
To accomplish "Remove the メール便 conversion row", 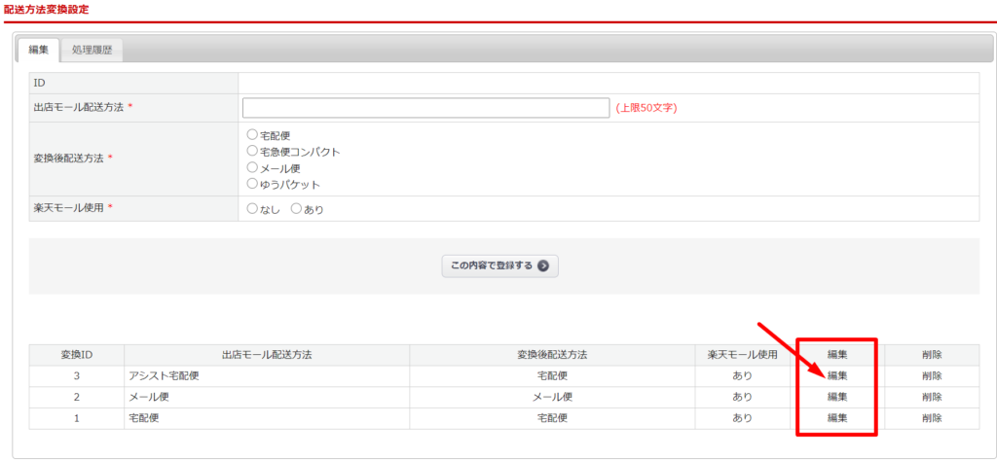I will pos(932,397).
